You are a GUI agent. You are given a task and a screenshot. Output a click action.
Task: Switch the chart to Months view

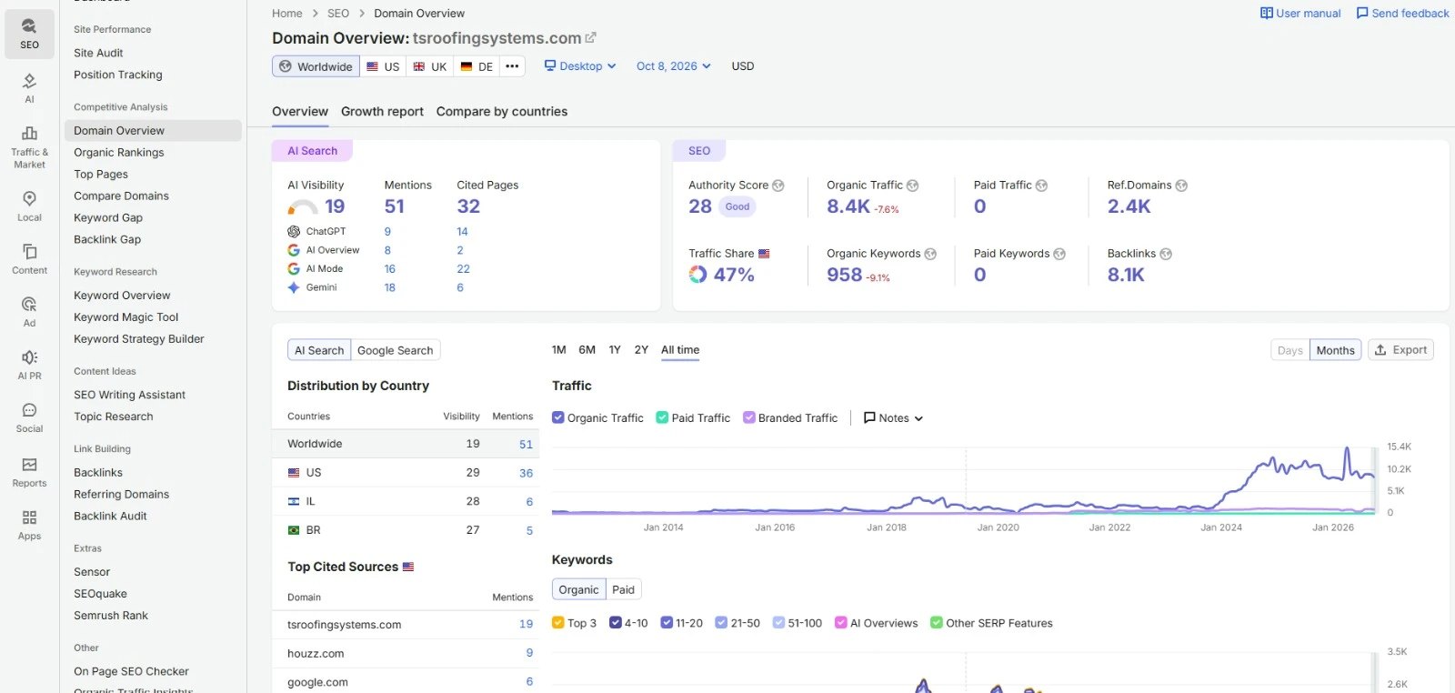click(x=1335, y=350)
